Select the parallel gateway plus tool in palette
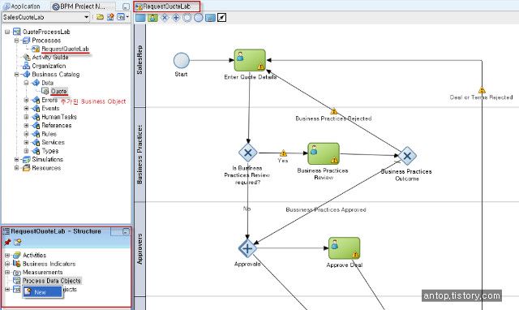Viewport: 519px width, 310px height. click(x=176, y=18)
